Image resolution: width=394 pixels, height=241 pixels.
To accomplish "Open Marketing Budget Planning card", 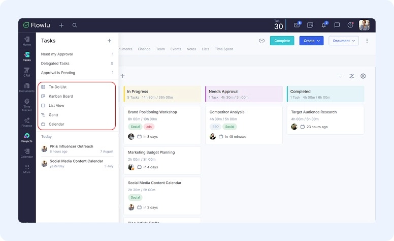I will (162, 161).
